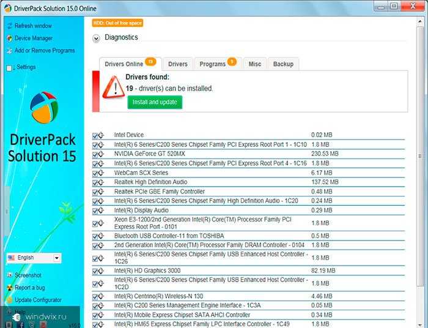Click the Device Manager link text
The image size is (428, 328).
coord(34,38)
